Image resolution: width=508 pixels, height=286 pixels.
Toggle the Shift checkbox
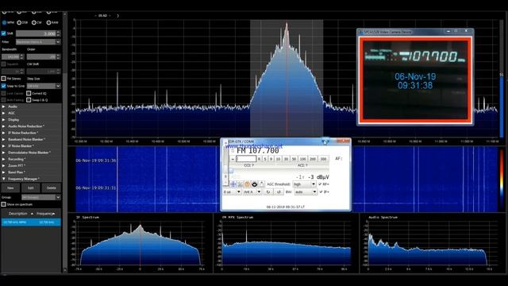click(3, 33)
